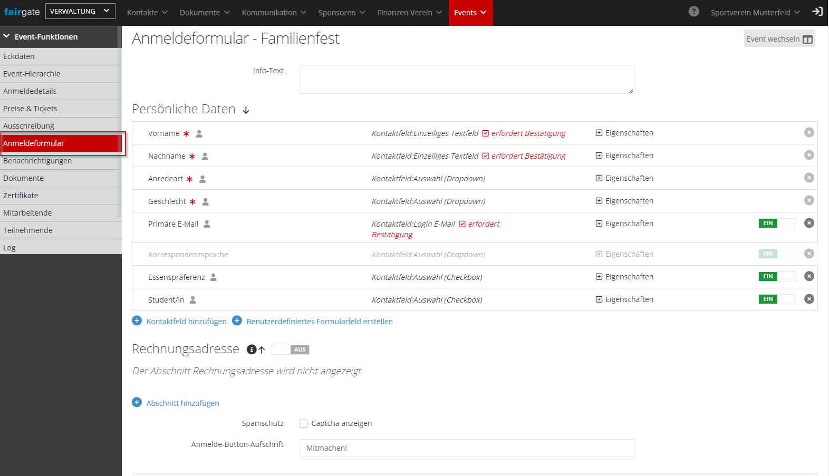Remove the Primäre E-Mail field row
The image size is (829, 476).
point(809,223)
